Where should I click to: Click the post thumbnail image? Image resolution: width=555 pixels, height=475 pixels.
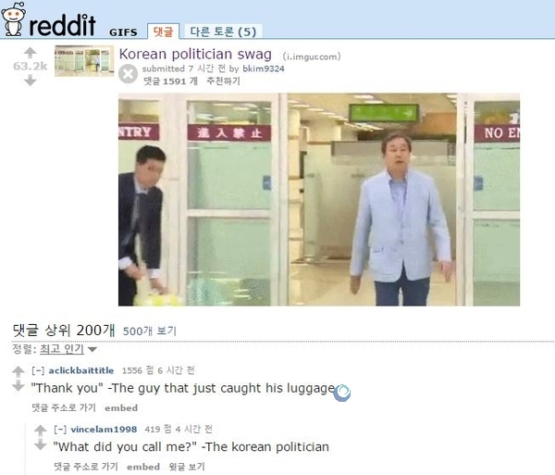click(x=84, y=60)
